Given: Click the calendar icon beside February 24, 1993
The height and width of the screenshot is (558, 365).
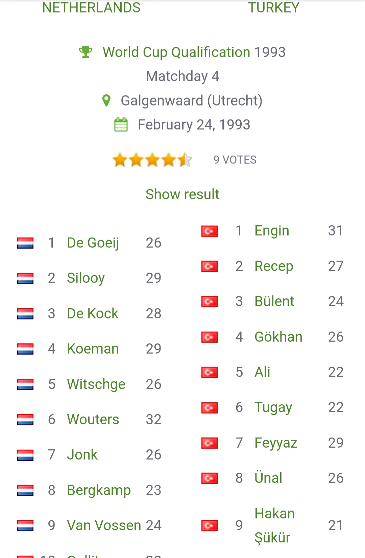Looking at the screenshot, I should click(121, 125).
